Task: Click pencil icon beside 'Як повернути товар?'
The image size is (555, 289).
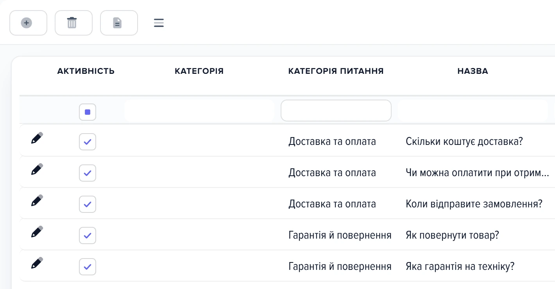Action: coord(37,232)
